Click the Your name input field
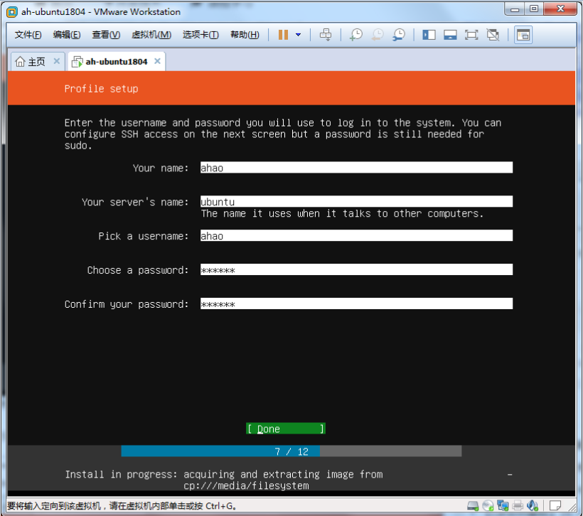The image size is (583, 516). (x=355, y=168)
